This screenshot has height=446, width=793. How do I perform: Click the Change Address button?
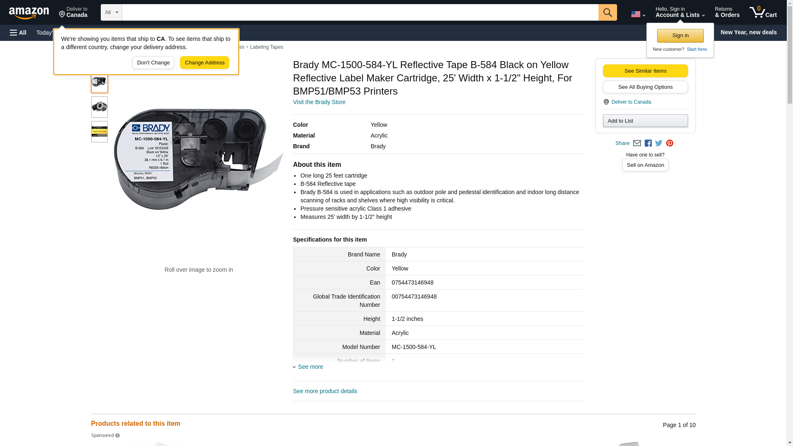204,63
